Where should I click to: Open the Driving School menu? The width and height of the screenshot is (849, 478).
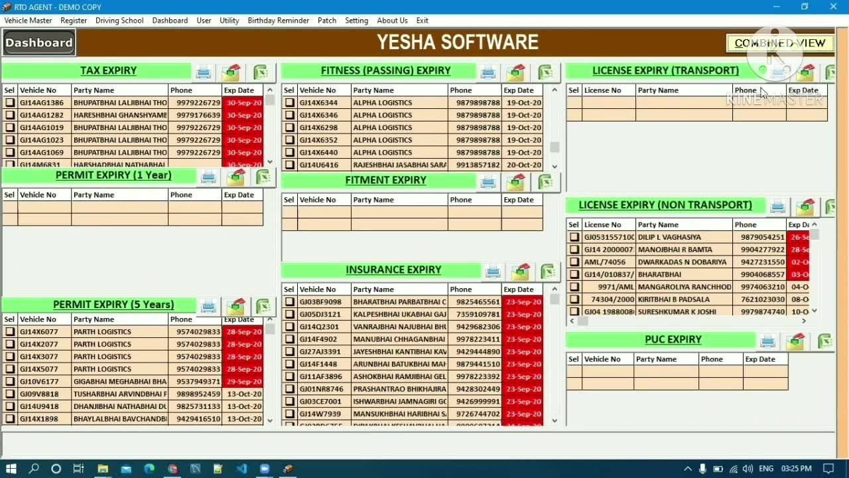point(119,21)
